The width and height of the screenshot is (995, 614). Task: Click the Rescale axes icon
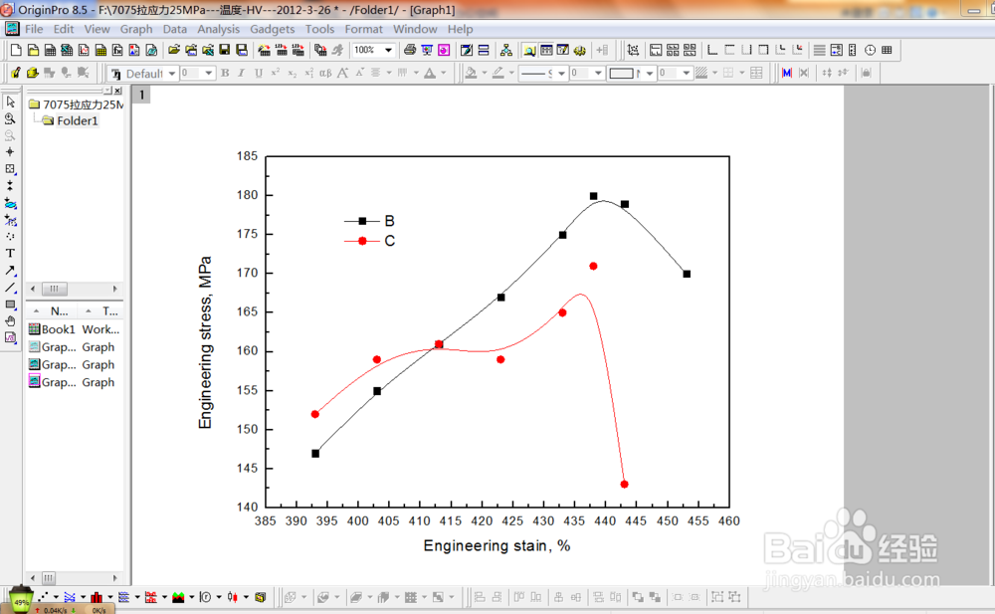tap(633, 50)
